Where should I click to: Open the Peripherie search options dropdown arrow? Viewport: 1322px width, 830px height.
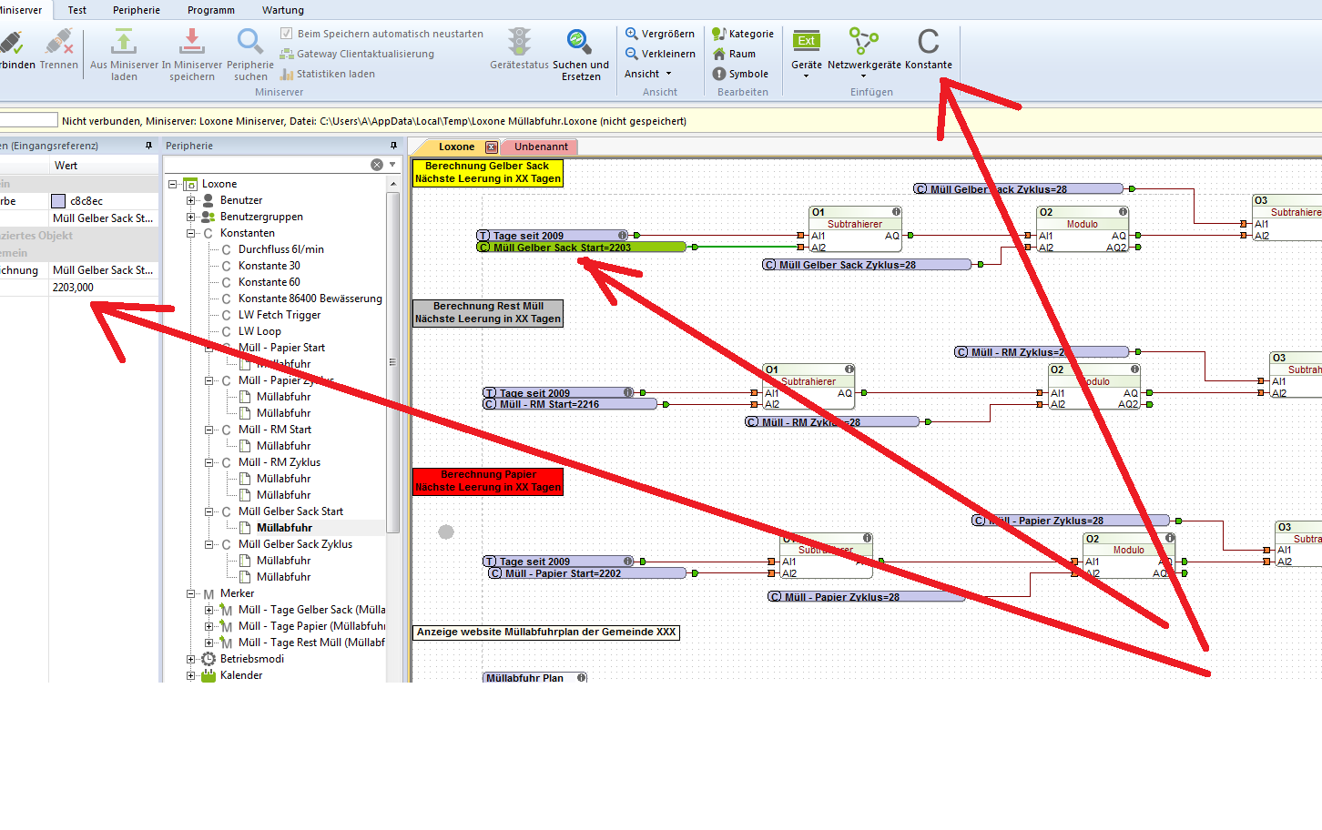point(392,165)
